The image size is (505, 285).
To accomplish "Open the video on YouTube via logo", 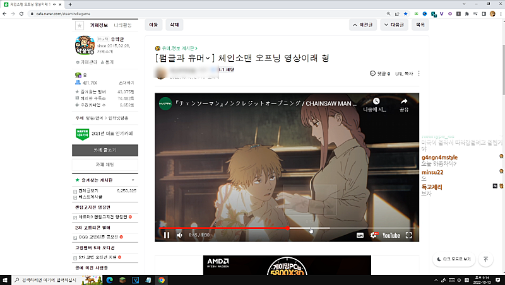I will pos(391,235).
